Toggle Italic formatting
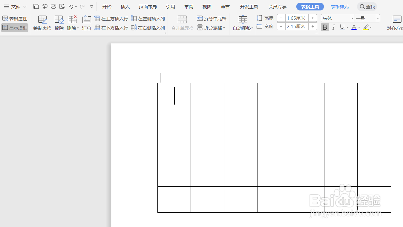 pos(334,27)
